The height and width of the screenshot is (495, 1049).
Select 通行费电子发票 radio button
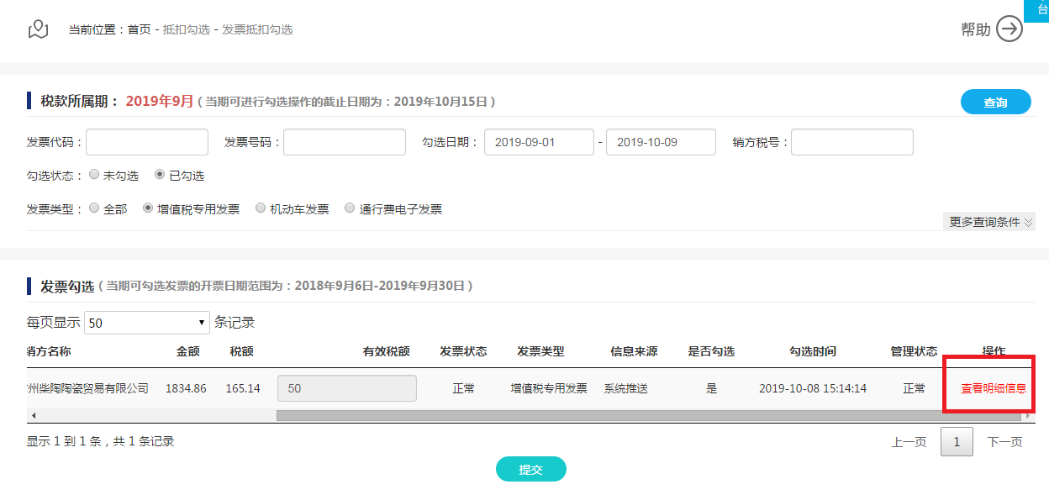tap(350, 208)
